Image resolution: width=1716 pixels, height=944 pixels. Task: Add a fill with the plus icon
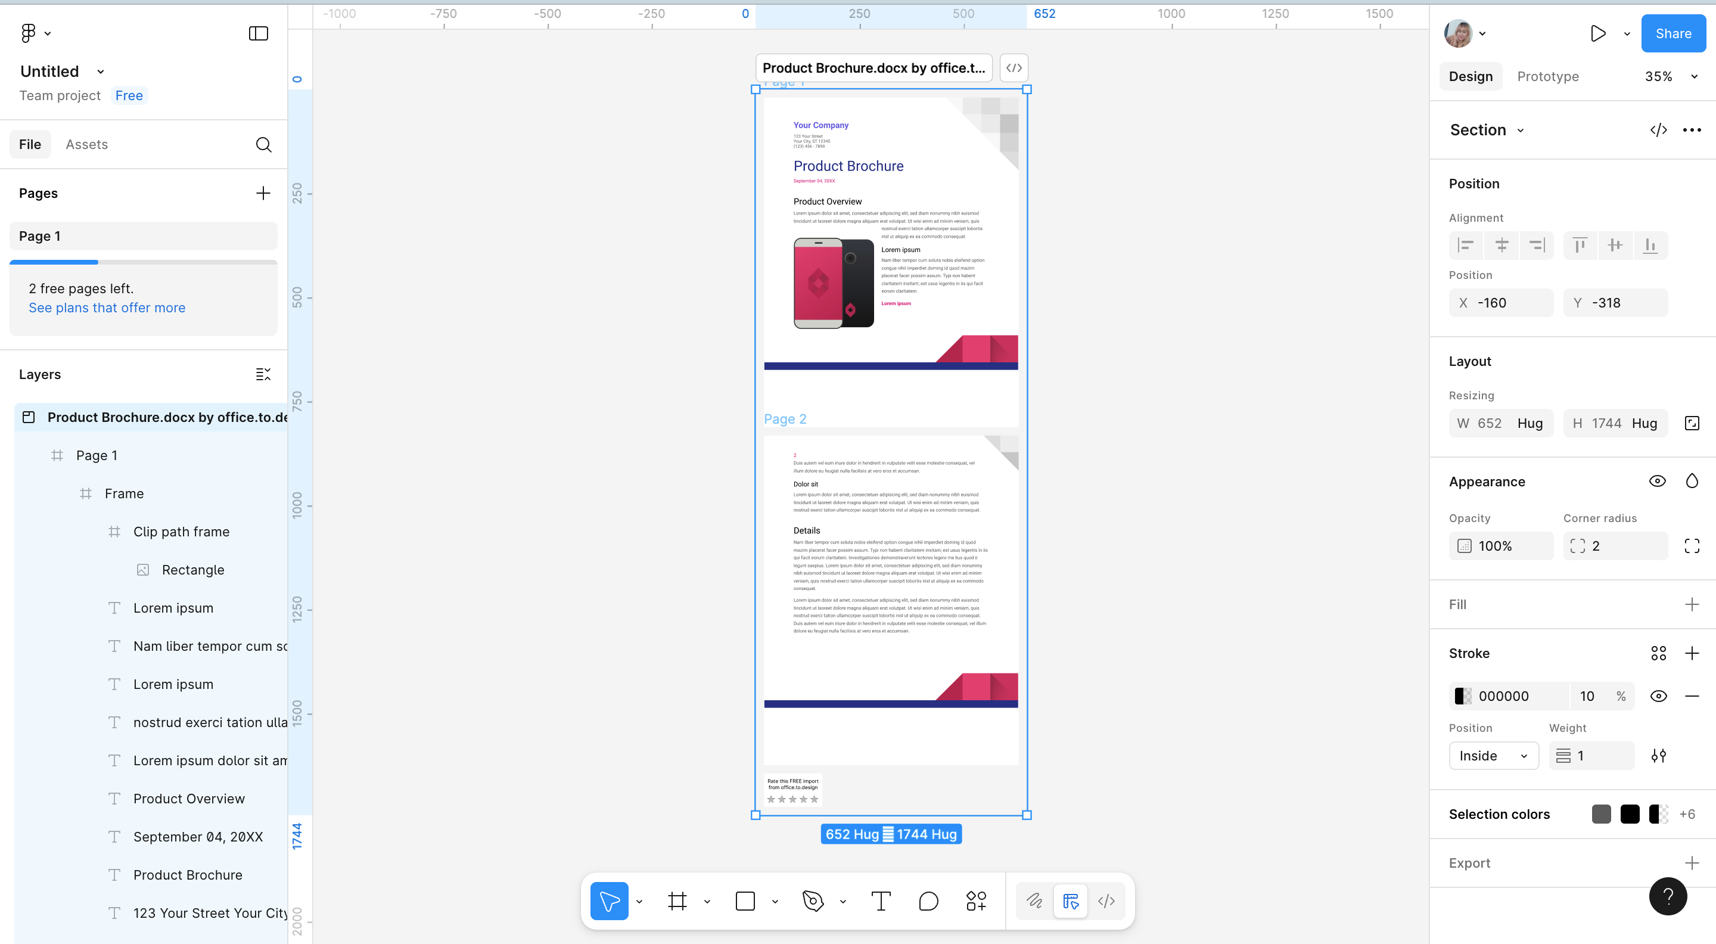point(1692,604)
